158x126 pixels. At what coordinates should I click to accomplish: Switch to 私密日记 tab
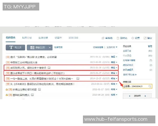pyautogui.click(x=27, y=38)
